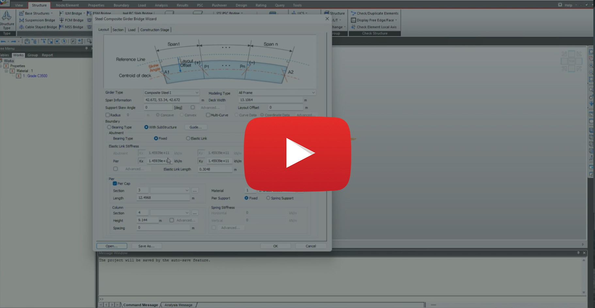Viewport: 595px width, 308px height.
Task: Open the ILM Bridge wizard
Action: 71,13
